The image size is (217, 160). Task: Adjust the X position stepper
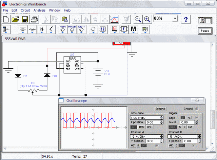(x=162, y=122)
